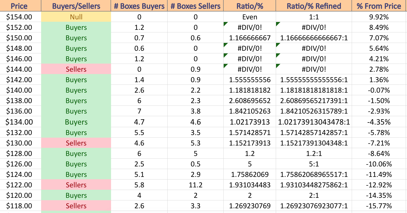The width and height of the screenshot is (407, 213).
Task: Select the yellow Null cell at $154.00
Action: [76, 17]
